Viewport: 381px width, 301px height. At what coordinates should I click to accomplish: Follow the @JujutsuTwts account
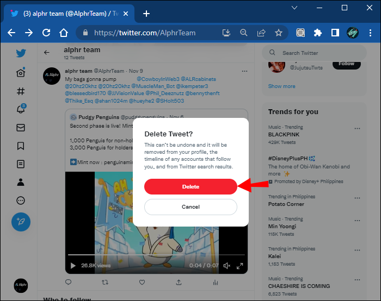(x=347, y=64)
